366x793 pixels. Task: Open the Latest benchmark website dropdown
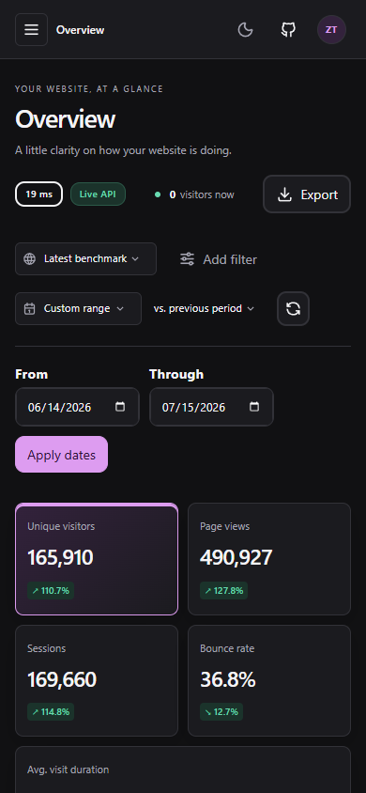[85, 259]
